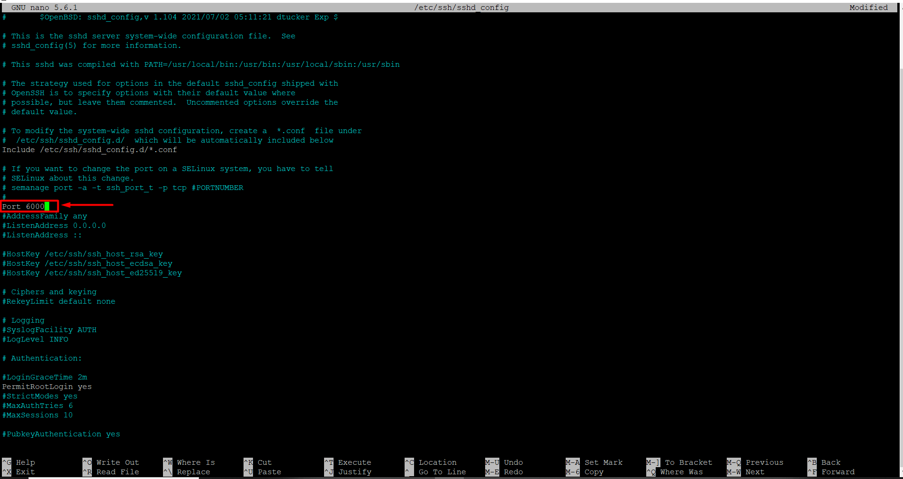Click the Include /etc/ssh/sshd_config.d/*.conf line

pyautogui.click(x=90, y=150)
